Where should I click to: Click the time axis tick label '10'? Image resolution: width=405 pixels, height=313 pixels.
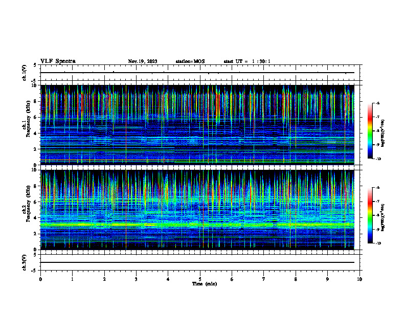click(x=359, y=279)
